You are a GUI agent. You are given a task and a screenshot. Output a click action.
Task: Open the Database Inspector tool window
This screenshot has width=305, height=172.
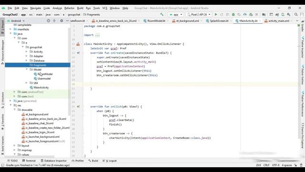click(x=54, y=161)
